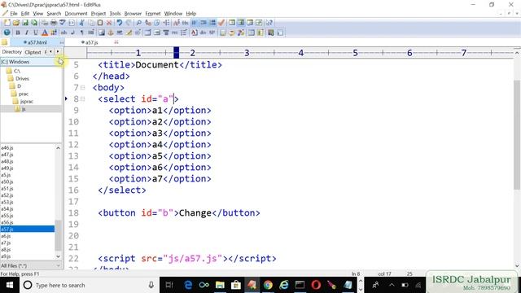Click the Paste clipboard icon
The image size is (521, 293).
[100, 23]
